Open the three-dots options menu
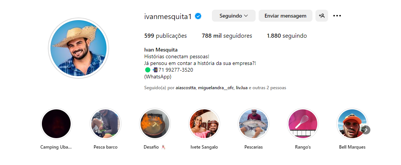 (x=337, y=16)
